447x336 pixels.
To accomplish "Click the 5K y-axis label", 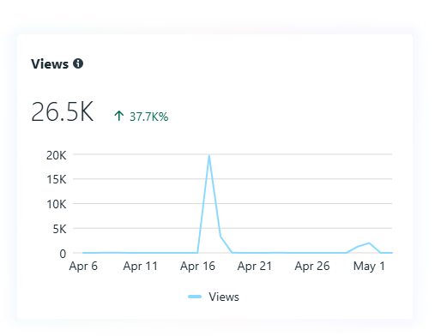I will (59, 229).
